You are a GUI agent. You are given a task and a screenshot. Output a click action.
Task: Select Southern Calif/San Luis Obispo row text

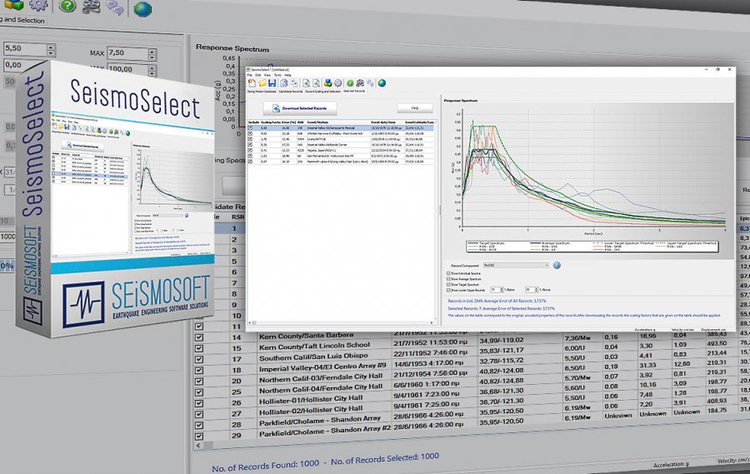313,357
